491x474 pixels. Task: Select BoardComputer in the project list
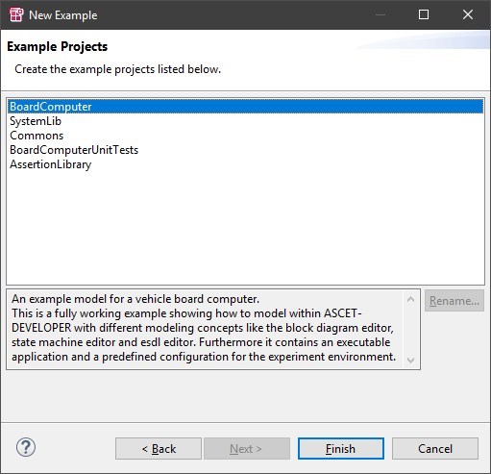[245, 107]
